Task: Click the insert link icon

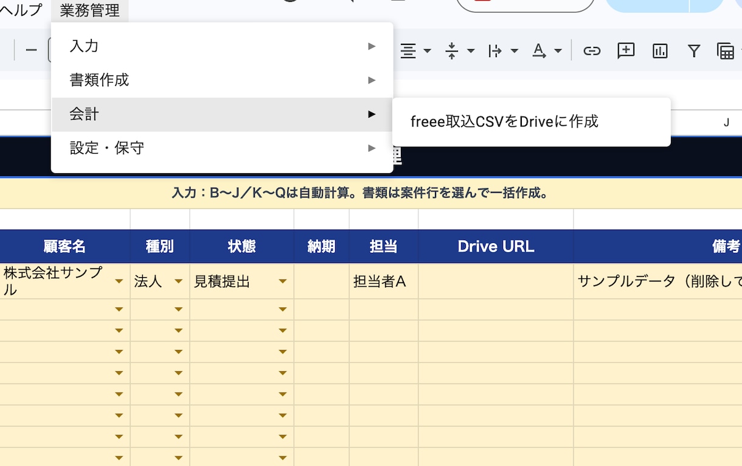Action: (x=592, y=51)
